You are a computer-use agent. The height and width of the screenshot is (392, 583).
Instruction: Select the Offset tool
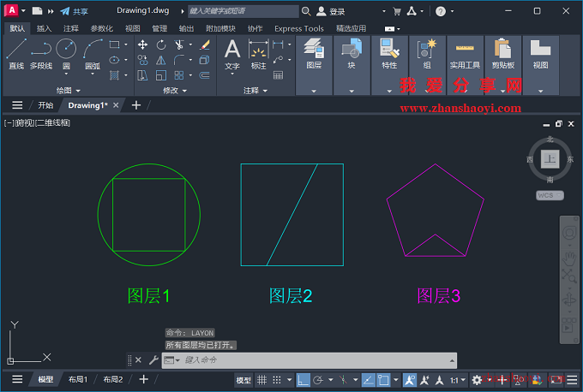click(205, 75)
